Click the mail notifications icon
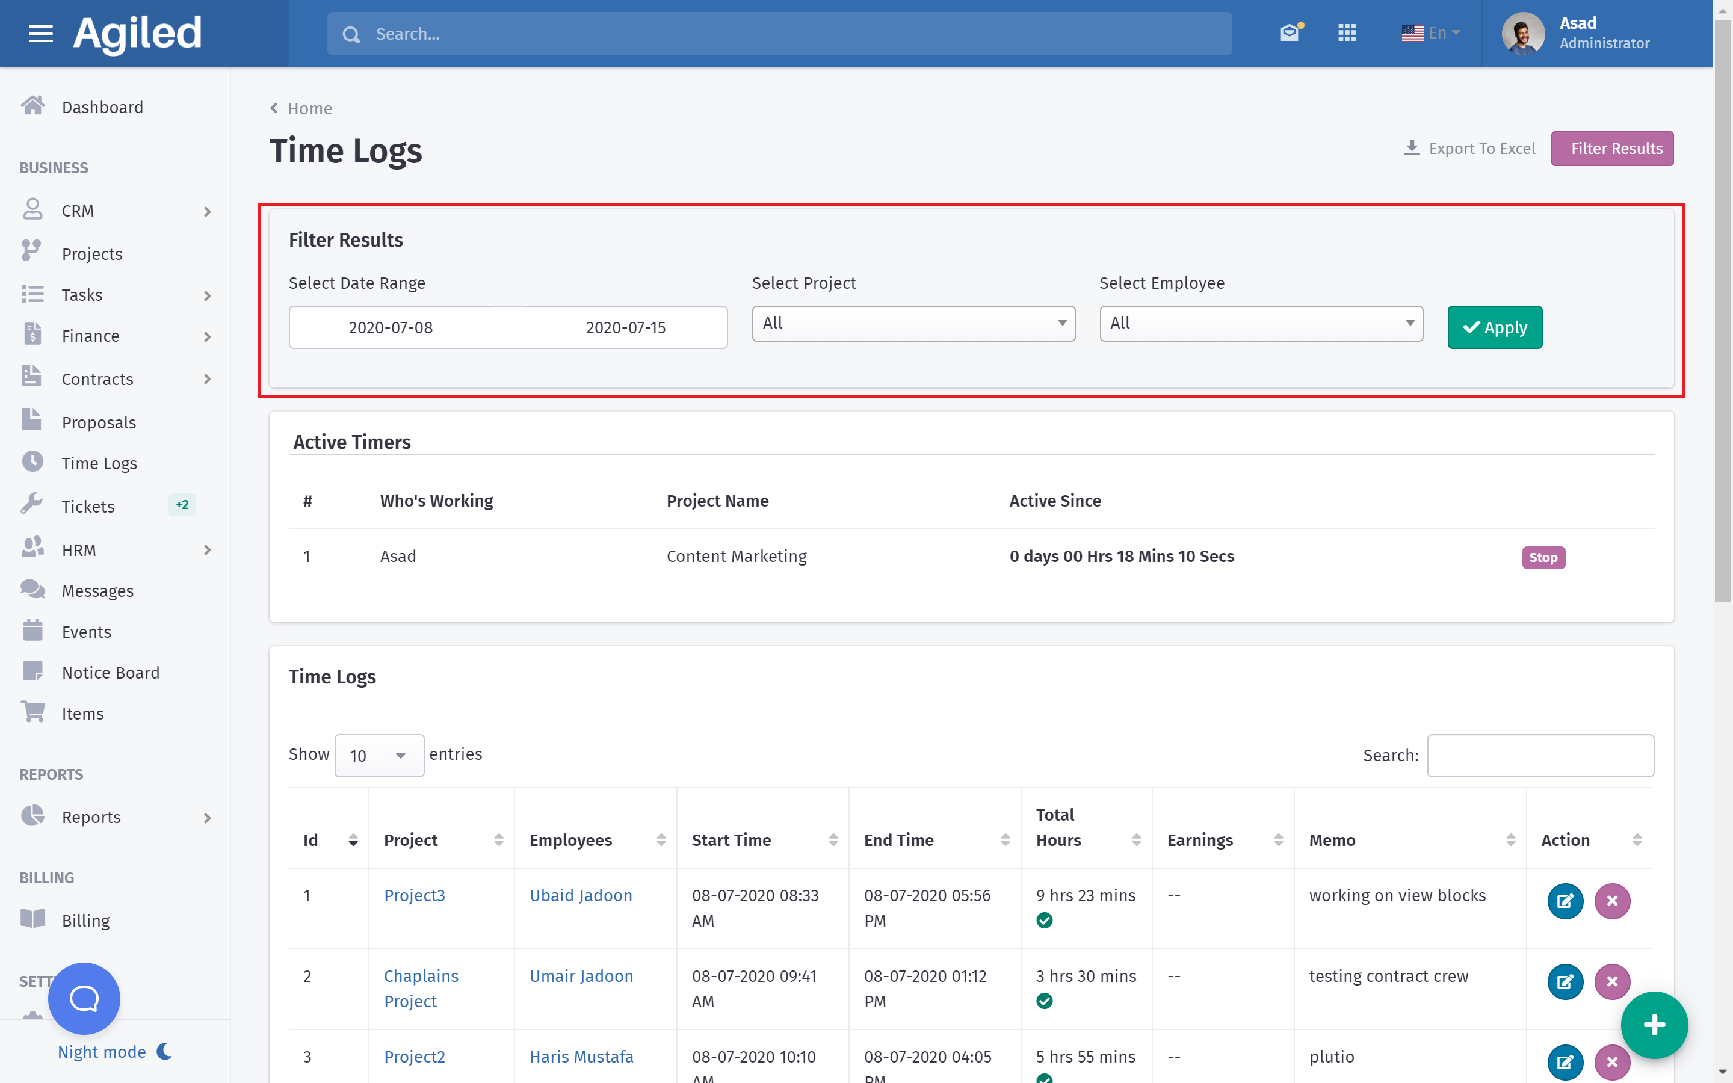Image resolution: width=1733 pixels, height=1083 pixels. pyautogui.click(x=1290, y=33)
